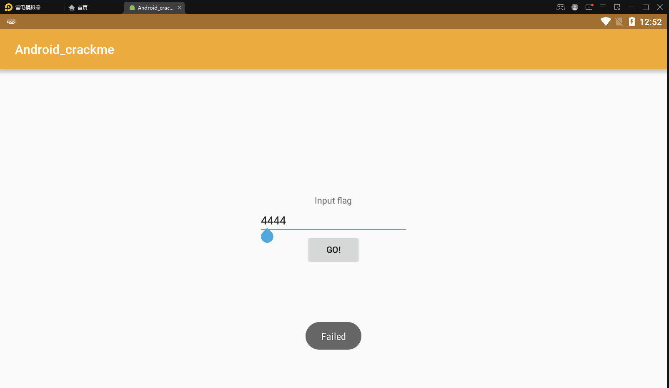
Task: Click the 雷电模拟器 emulator name text
Action: coord(28,8)
